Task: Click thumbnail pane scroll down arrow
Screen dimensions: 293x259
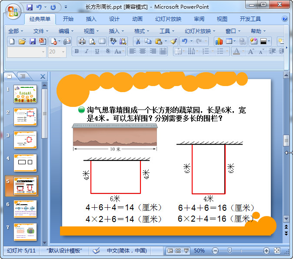Action: (x=44, y=243)
